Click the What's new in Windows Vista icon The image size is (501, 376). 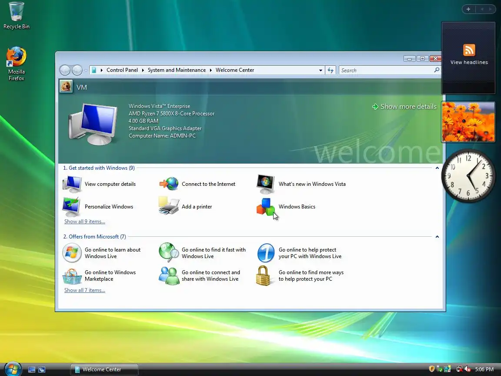(x=266, y=184)
